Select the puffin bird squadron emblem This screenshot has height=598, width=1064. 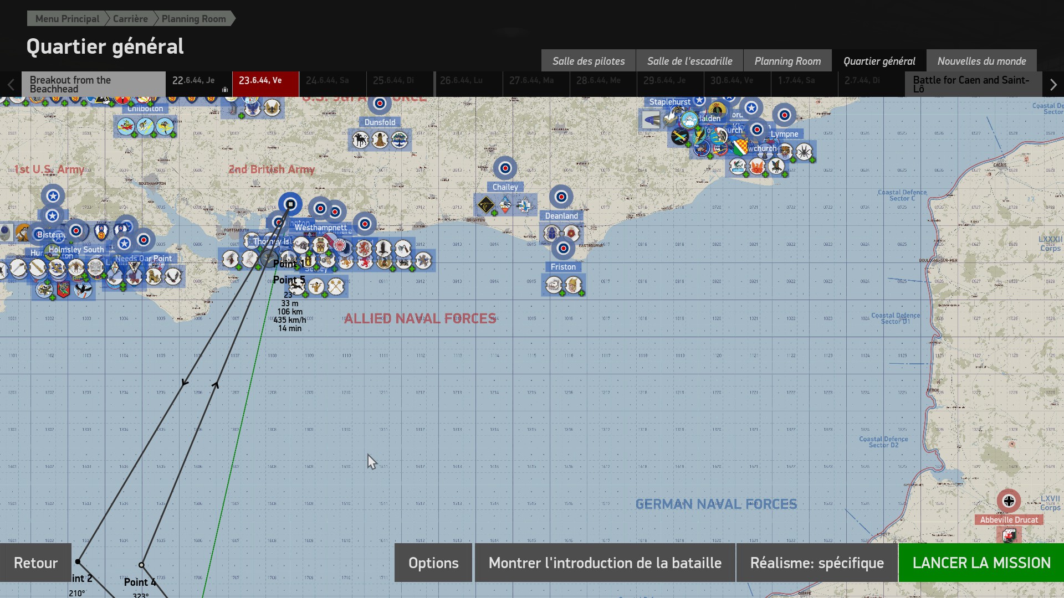click(x=83, y=290)
